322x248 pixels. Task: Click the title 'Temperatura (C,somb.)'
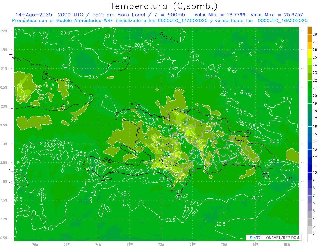click(164, 6)
